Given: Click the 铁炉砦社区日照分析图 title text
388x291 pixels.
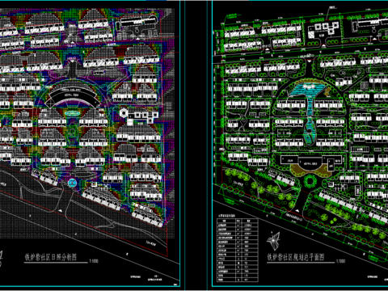Looking at the screenshot, I should click(x=51, y=257).
